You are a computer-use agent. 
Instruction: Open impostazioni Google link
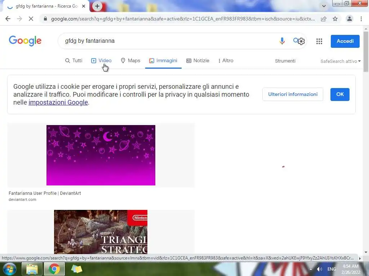58,102
